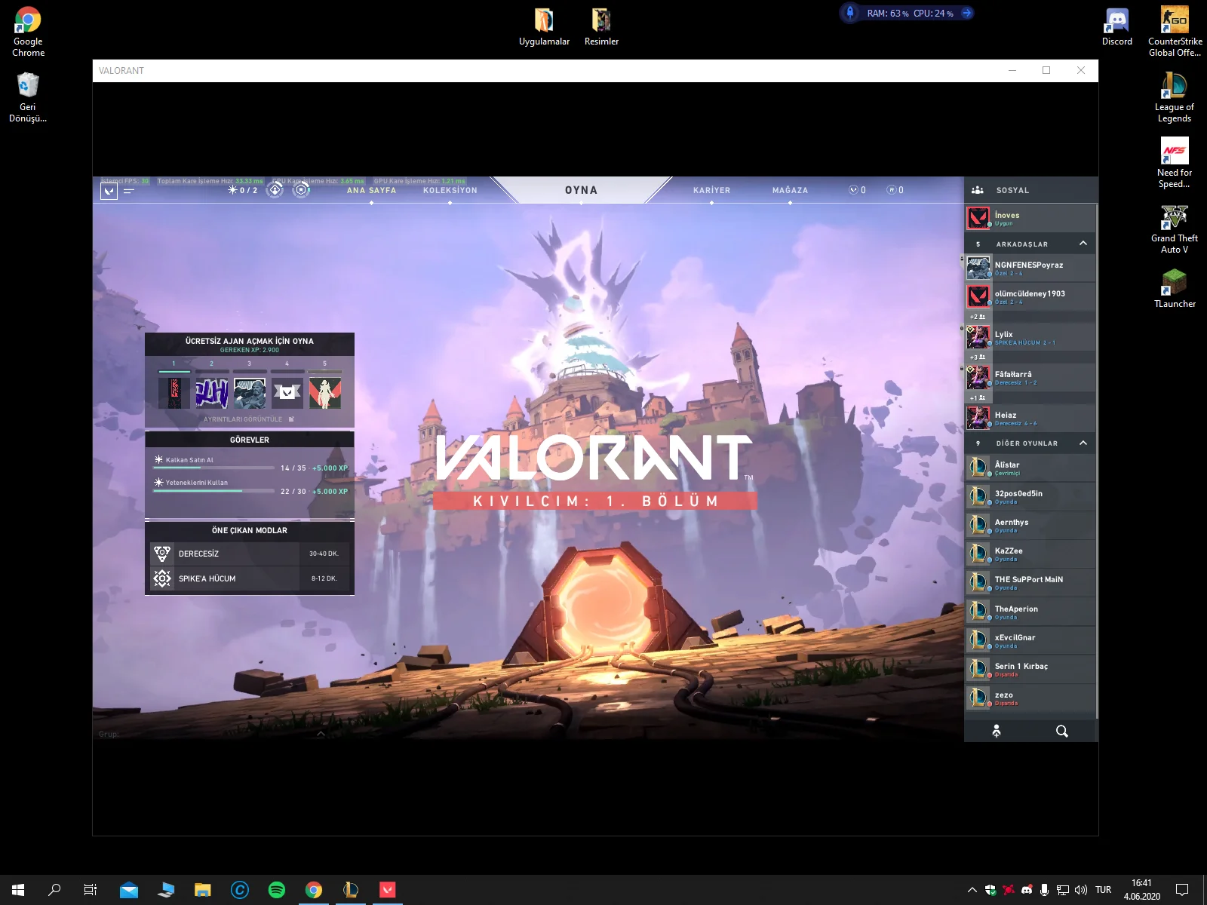Click the Yeteneklerini Kullan mission progress bar
The image size is (1207, 905).
pos(213,491)
